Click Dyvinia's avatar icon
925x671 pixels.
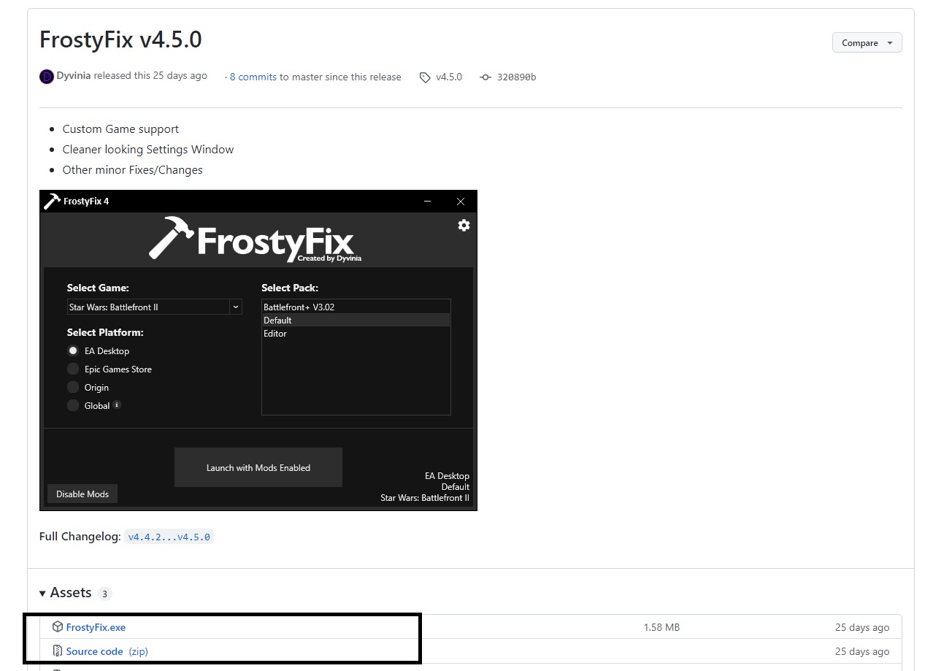coord(47,77)
